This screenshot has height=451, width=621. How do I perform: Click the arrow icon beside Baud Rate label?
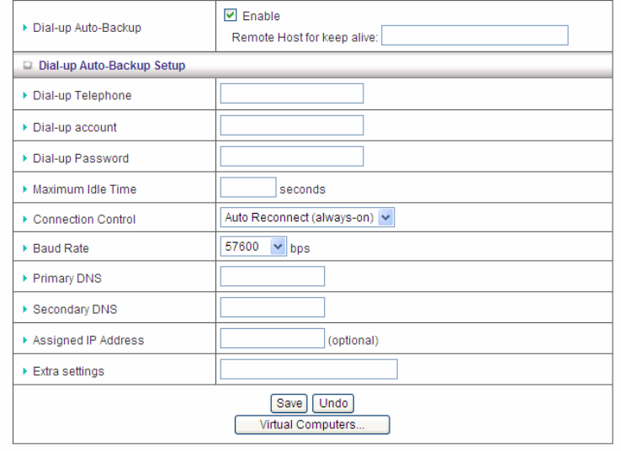[24, 251]
